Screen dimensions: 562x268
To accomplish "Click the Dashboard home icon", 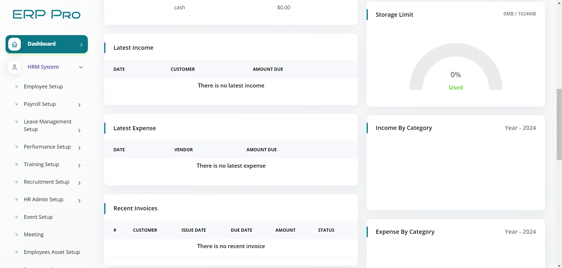I will click(x=15, y=44).
